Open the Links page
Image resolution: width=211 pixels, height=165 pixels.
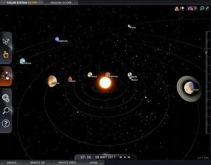[x=94, y=163]
